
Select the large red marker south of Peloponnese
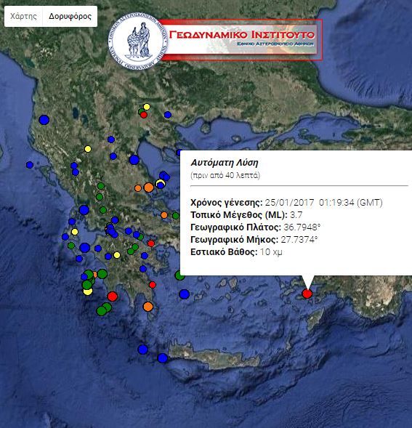pos(112,296)
